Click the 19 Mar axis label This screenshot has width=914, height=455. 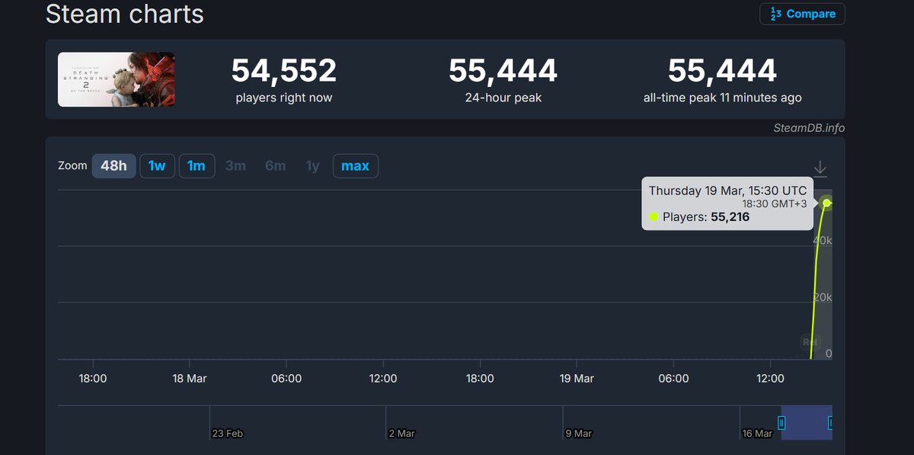(x=577, y=378)
